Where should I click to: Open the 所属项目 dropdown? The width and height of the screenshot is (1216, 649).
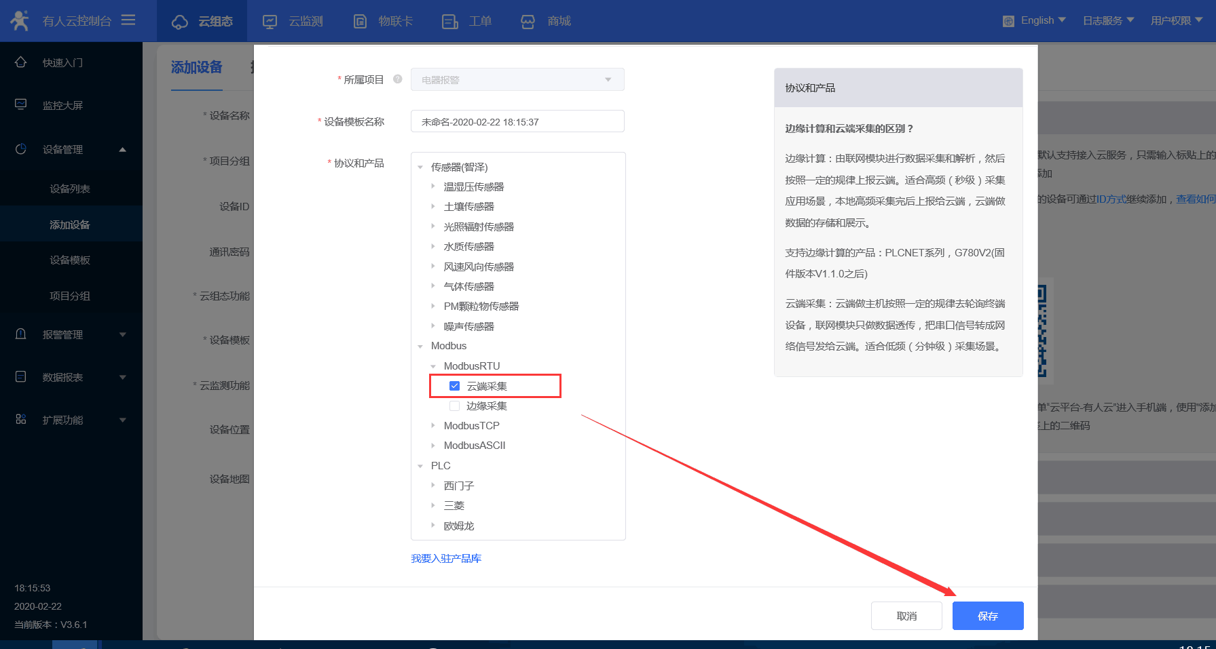[x=517, y=79]
